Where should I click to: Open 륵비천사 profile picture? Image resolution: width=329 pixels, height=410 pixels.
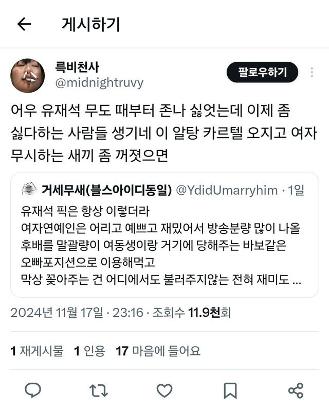click(27, 76)
